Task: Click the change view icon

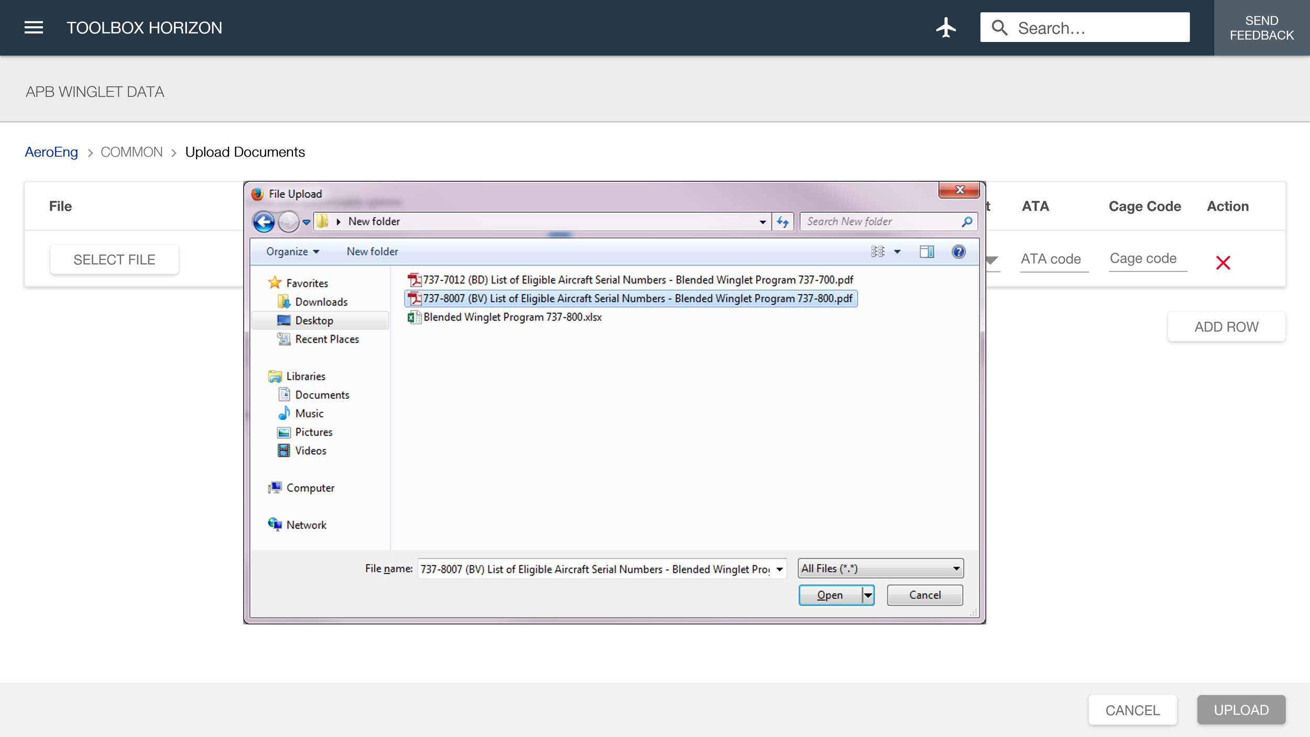Action: pos(878,252)
